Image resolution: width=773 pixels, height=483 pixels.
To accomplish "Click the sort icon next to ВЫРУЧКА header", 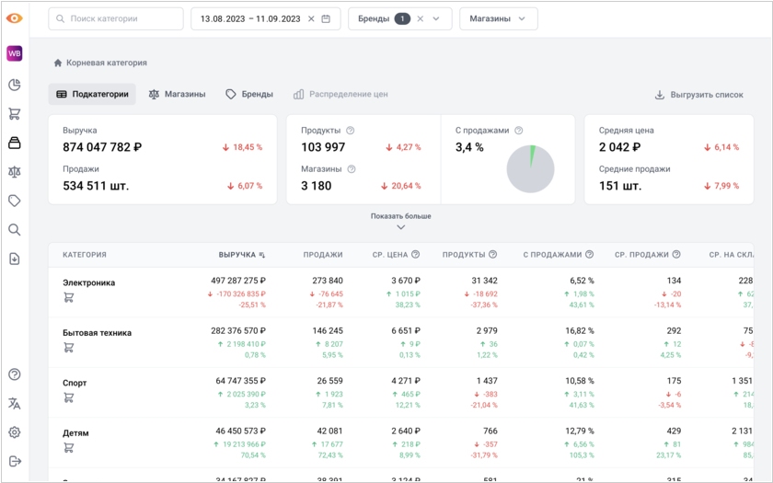I will pos(261,255).
